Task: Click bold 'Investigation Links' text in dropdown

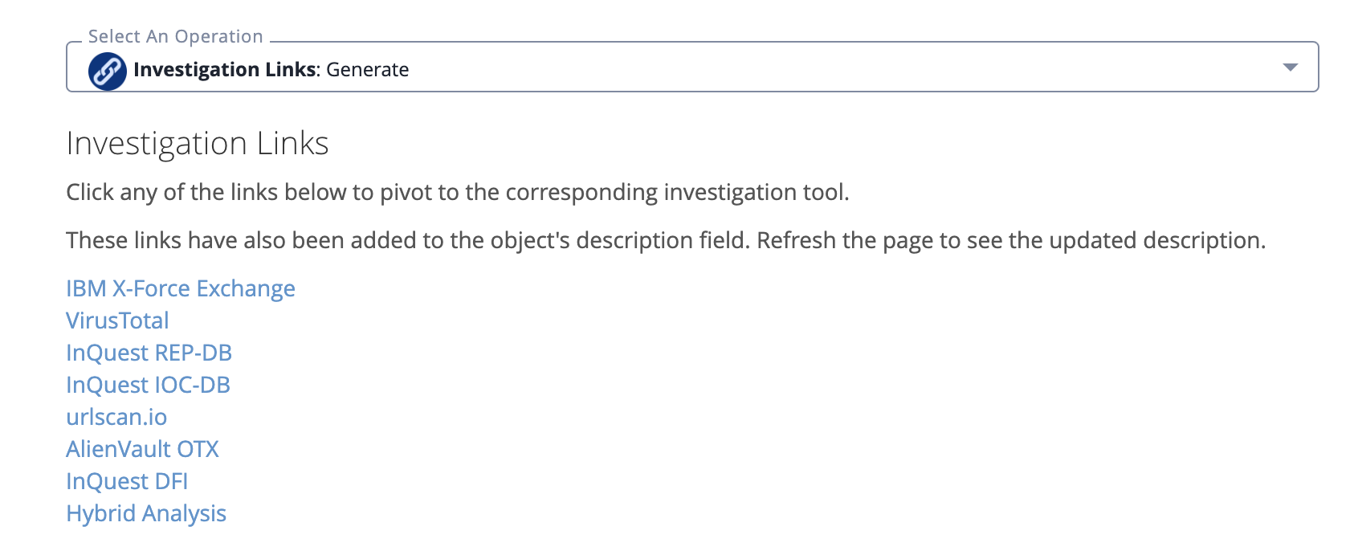Action: [x=225, y=70]
